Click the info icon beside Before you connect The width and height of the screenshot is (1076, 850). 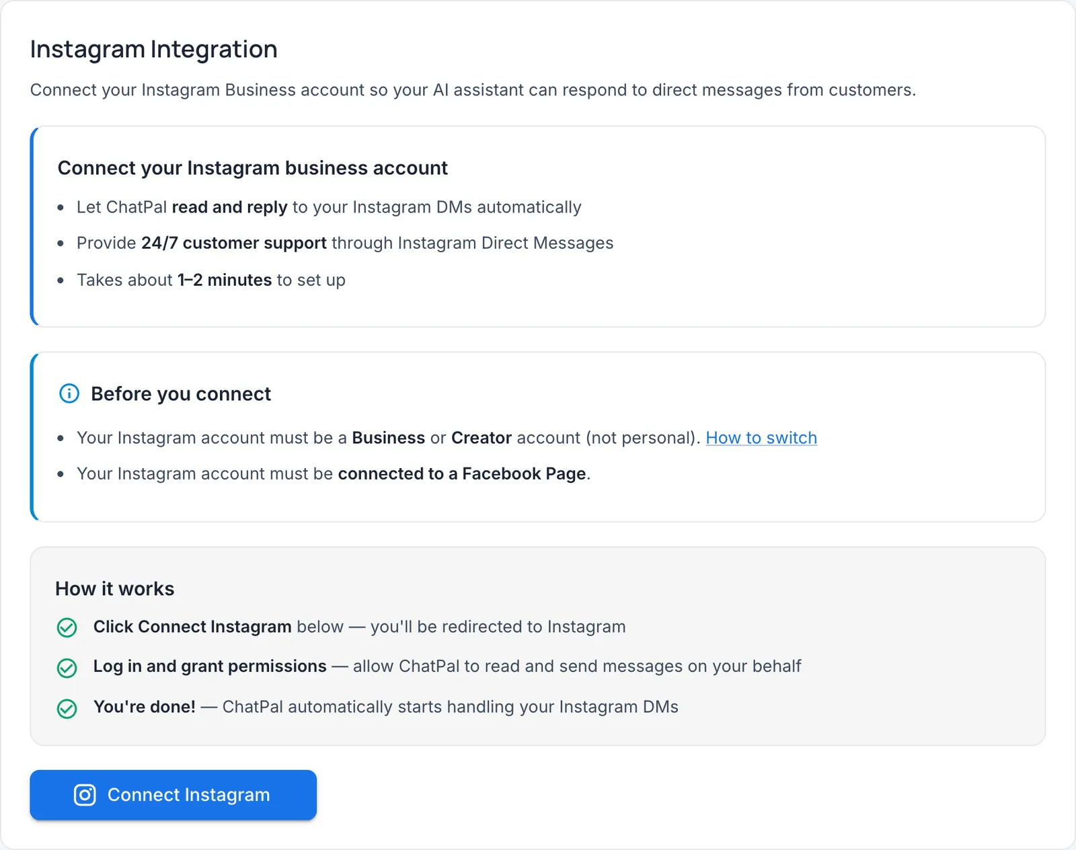69,393
